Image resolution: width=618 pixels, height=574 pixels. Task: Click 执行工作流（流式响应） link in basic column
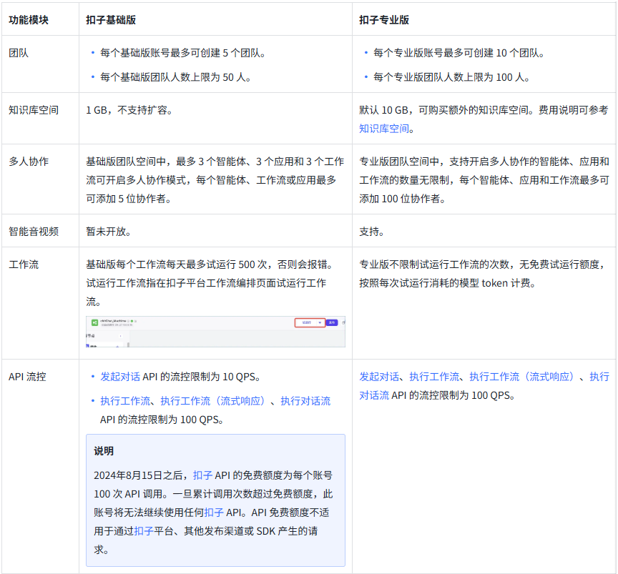212,401
